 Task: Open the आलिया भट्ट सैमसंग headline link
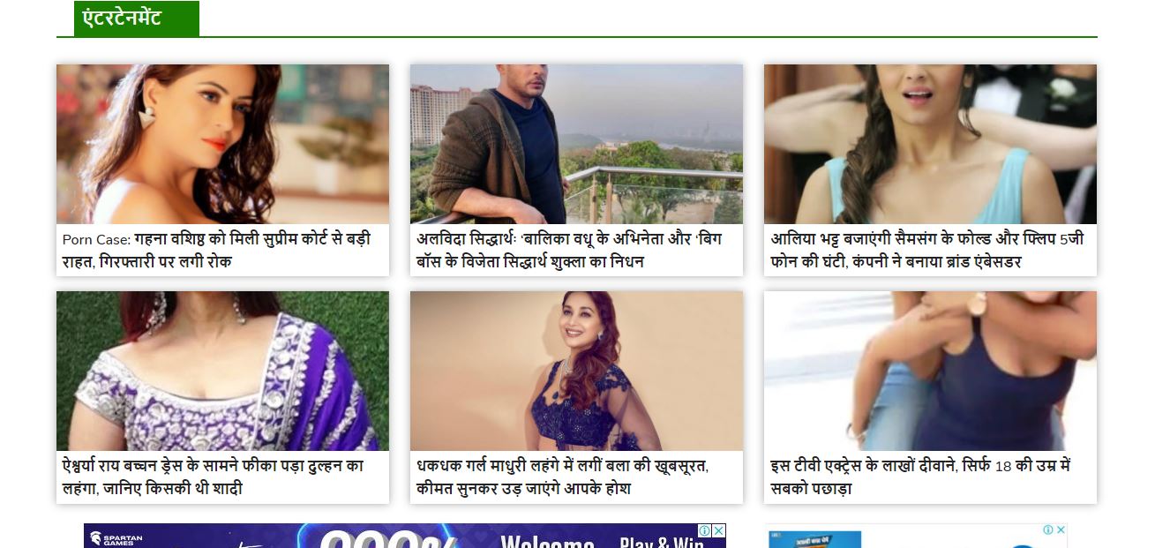(927, 250)
